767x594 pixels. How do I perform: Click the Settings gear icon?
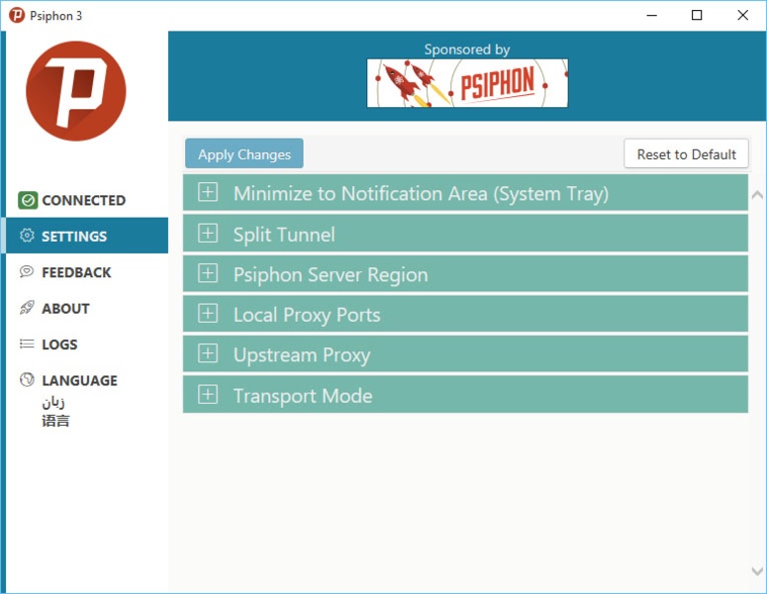pyautogui.click(x=27, y=237)
